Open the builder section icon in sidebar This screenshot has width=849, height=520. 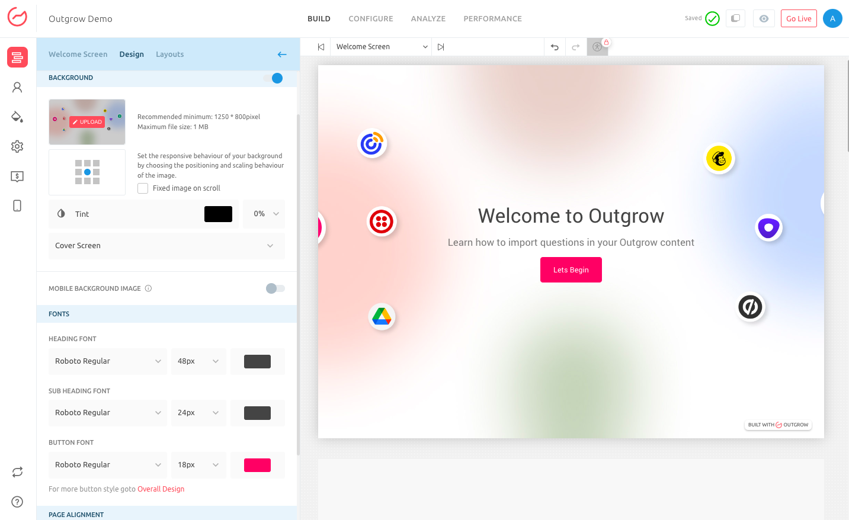coord(17,57)
